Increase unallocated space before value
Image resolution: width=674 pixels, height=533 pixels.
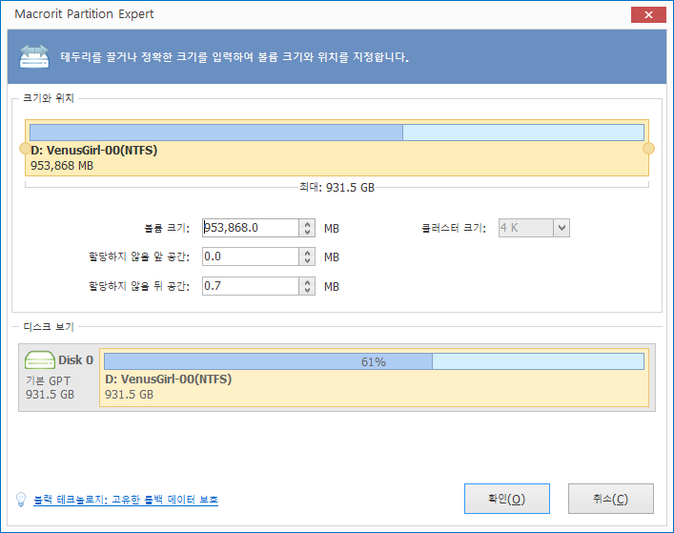pos(307,253)
